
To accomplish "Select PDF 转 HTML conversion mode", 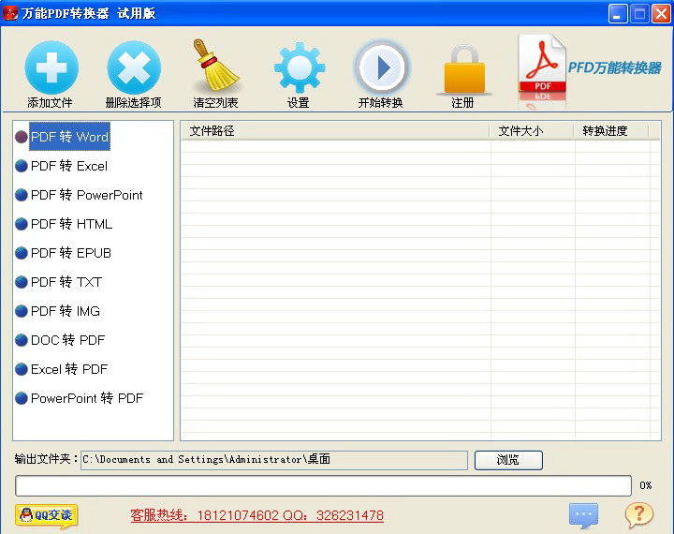I will [x=64, y=224].
